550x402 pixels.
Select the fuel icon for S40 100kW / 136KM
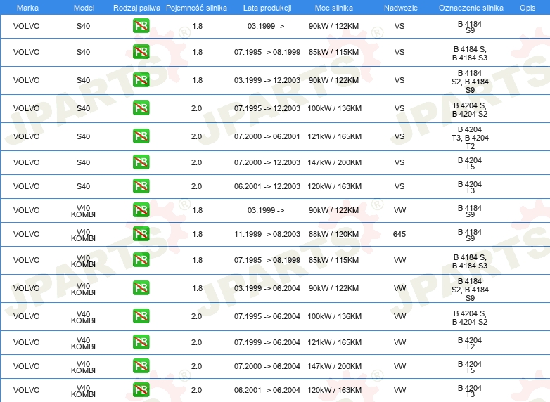pyautogui.click(x=141, y=108)
